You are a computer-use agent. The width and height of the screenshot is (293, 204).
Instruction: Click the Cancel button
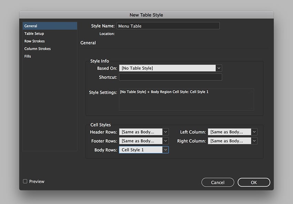[218, 182]
